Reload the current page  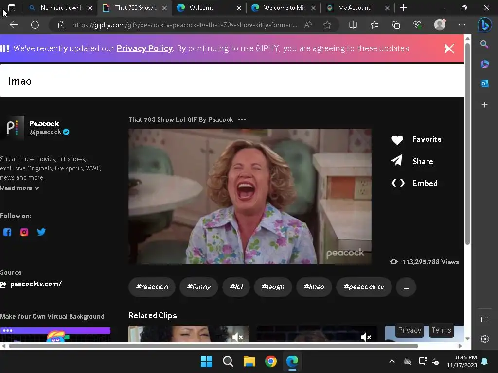35,25
